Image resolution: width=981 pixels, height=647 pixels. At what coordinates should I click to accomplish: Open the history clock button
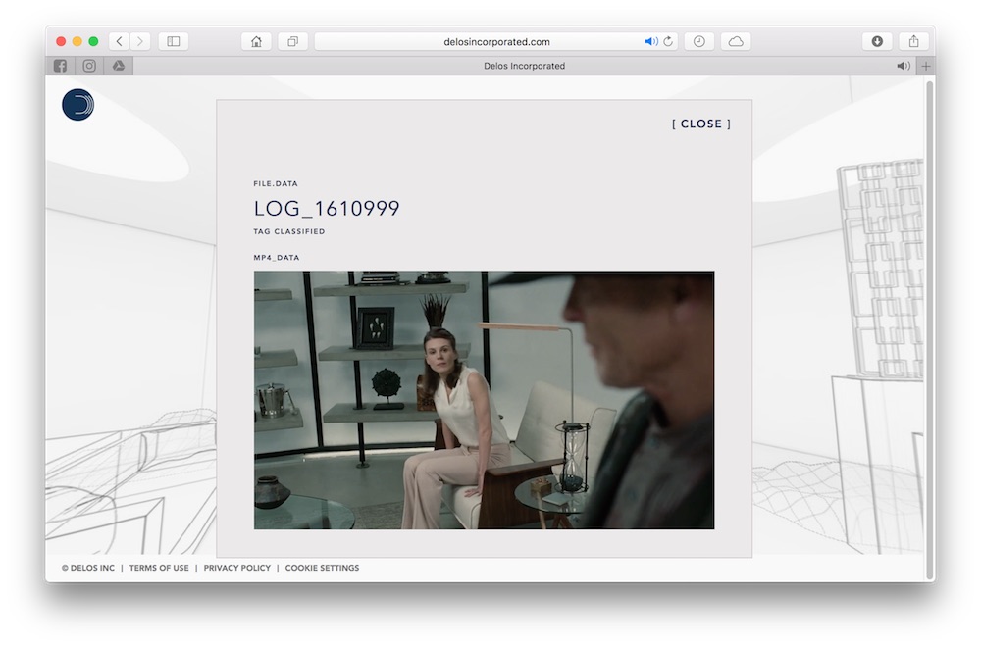coord(699,41)
